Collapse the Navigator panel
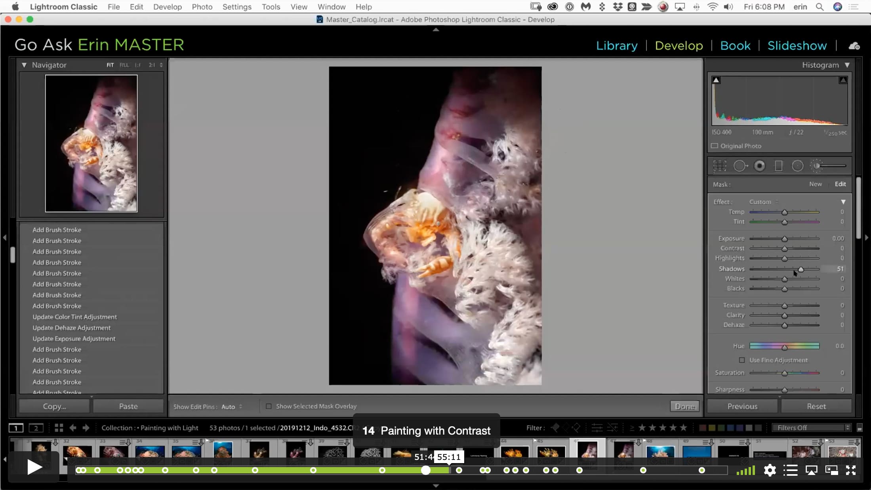The width and height of the screenshot is (871, 490). [x=24, y=65]
